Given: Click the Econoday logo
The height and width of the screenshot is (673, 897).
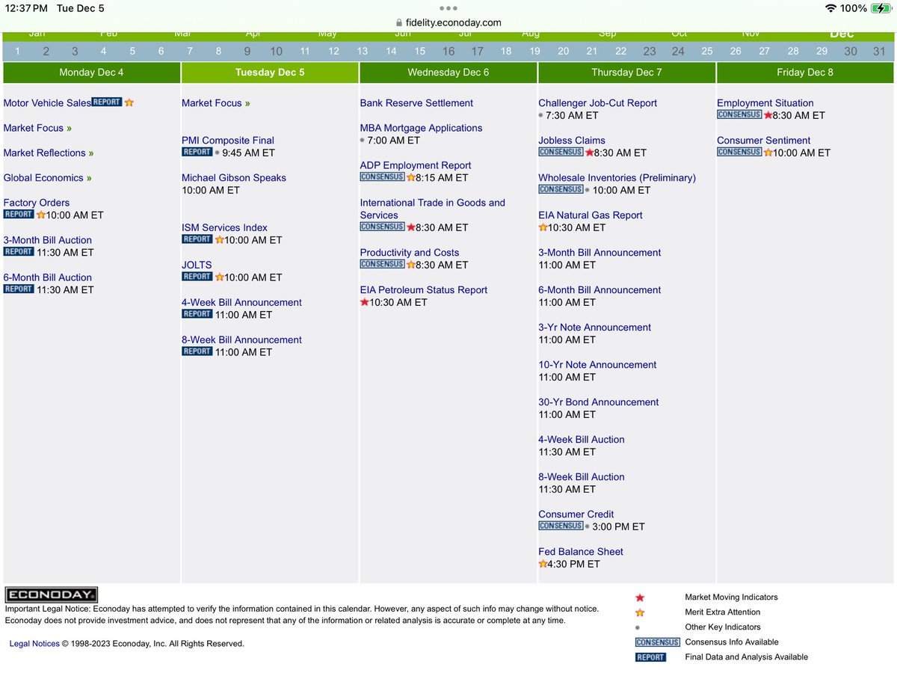Looking at the screenshot, I should [x=52, y=595].
